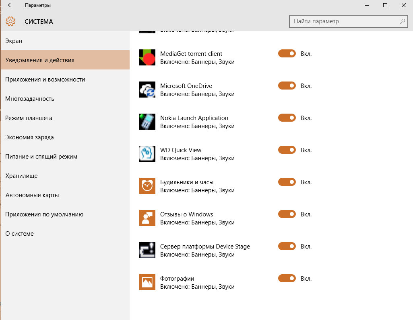Click the back arrow in title bar
This screenshot has height=320, width=413.
(10, 5)
